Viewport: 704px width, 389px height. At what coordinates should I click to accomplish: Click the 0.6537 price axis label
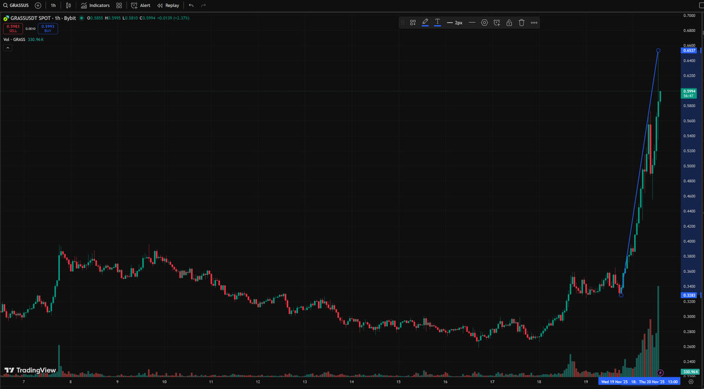point(689,51)
